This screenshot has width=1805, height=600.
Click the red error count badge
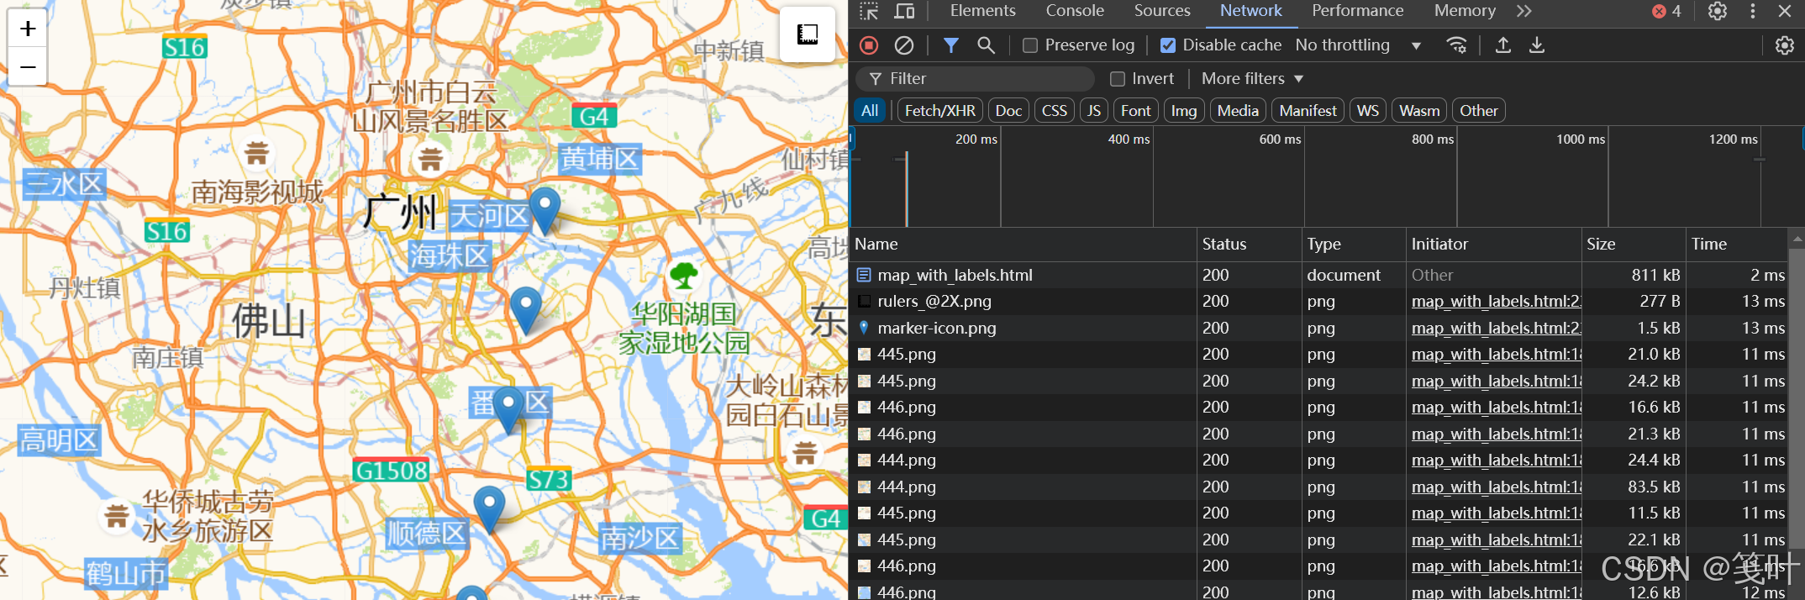coord(1666,11)
